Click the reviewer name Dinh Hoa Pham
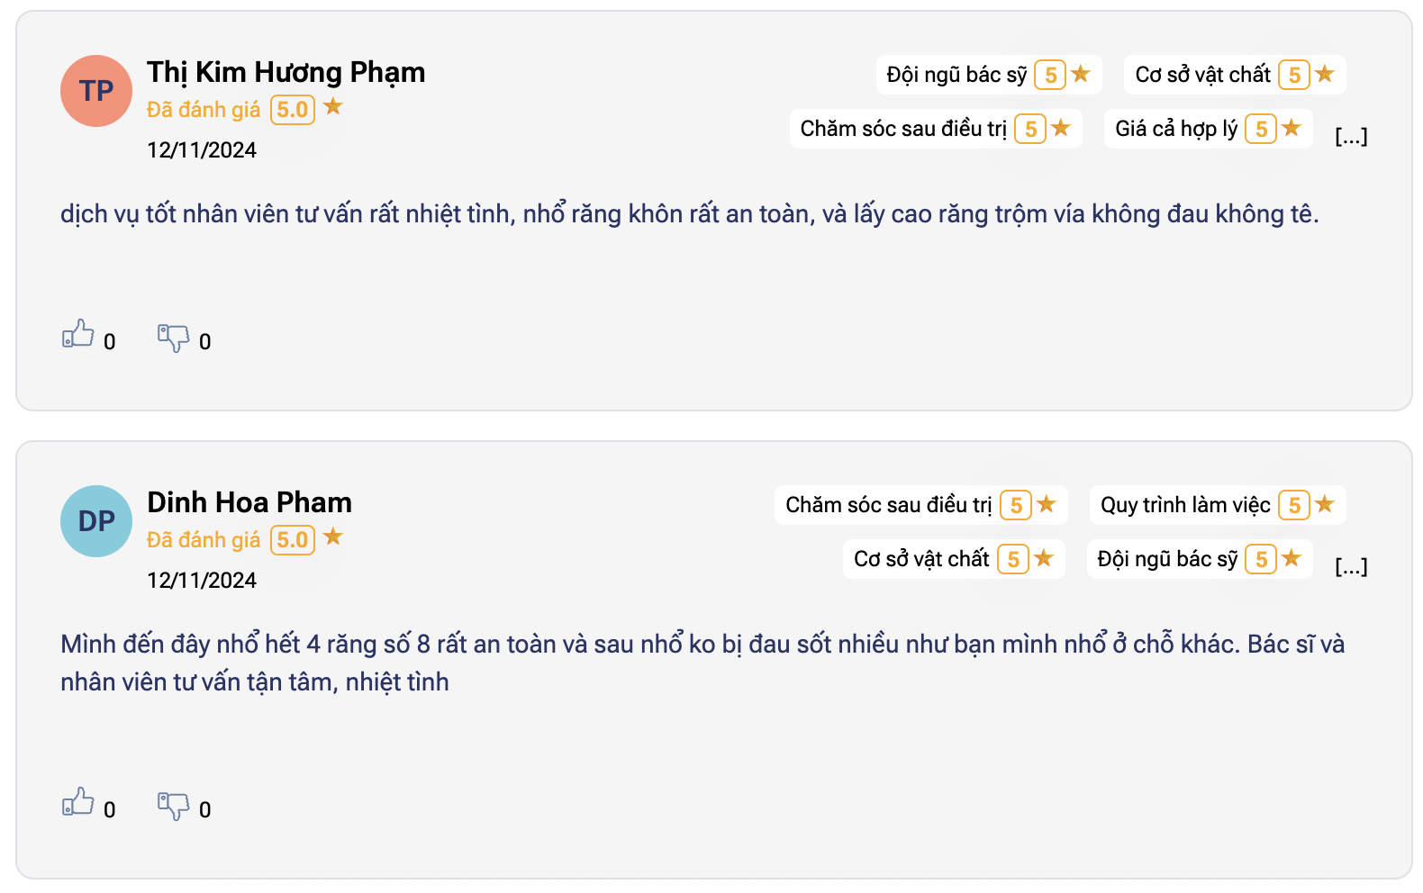The image size is (1423, 893). pos(249,502)
